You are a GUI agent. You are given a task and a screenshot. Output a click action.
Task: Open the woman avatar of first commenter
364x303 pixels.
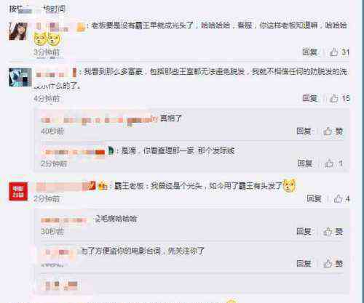point(18,31)
